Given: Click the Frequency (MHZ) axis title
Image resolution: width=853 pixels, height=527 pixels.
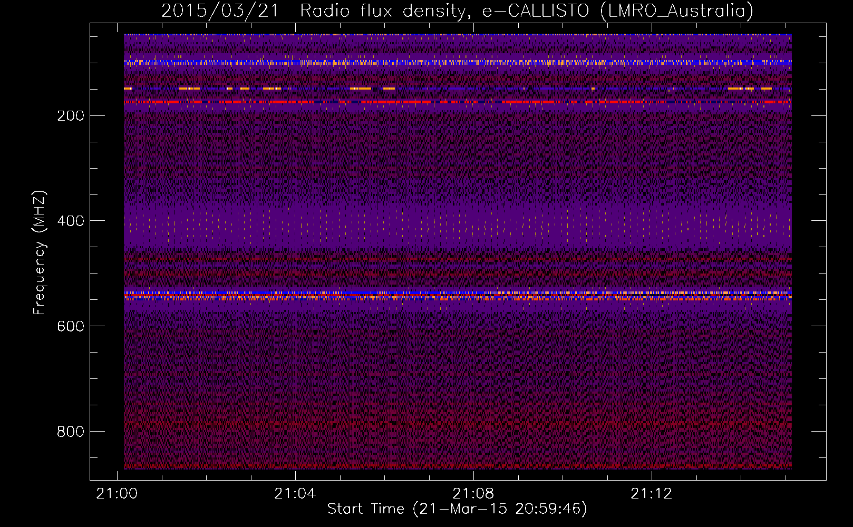Looking at the screenshot, I should 40,253.
